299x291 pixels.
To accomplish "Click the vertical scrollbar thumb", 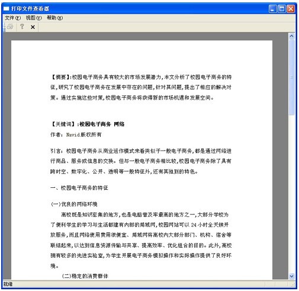I will tap(291, 77).
